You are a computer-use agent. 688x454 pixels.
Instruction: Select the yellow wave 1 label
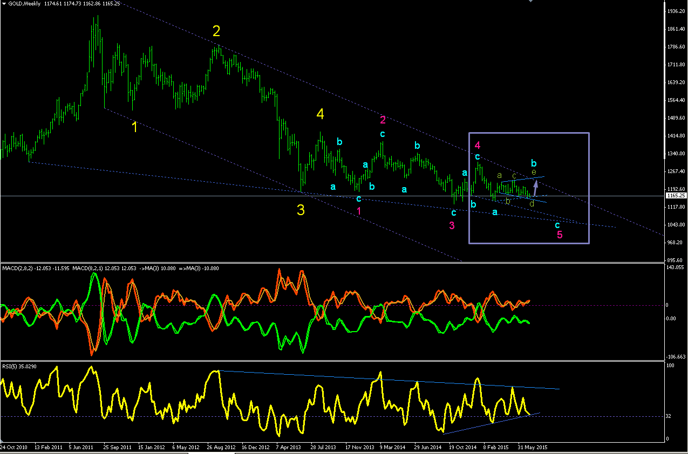point(134,127)
